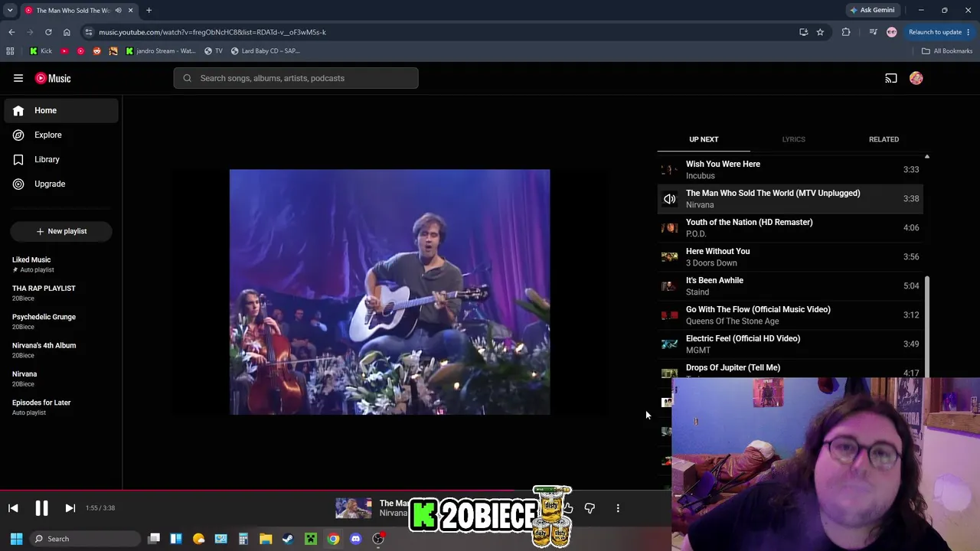Open Discord from the taskbar
The height and width of the screenshot is (551, 980).
point(355,539)
